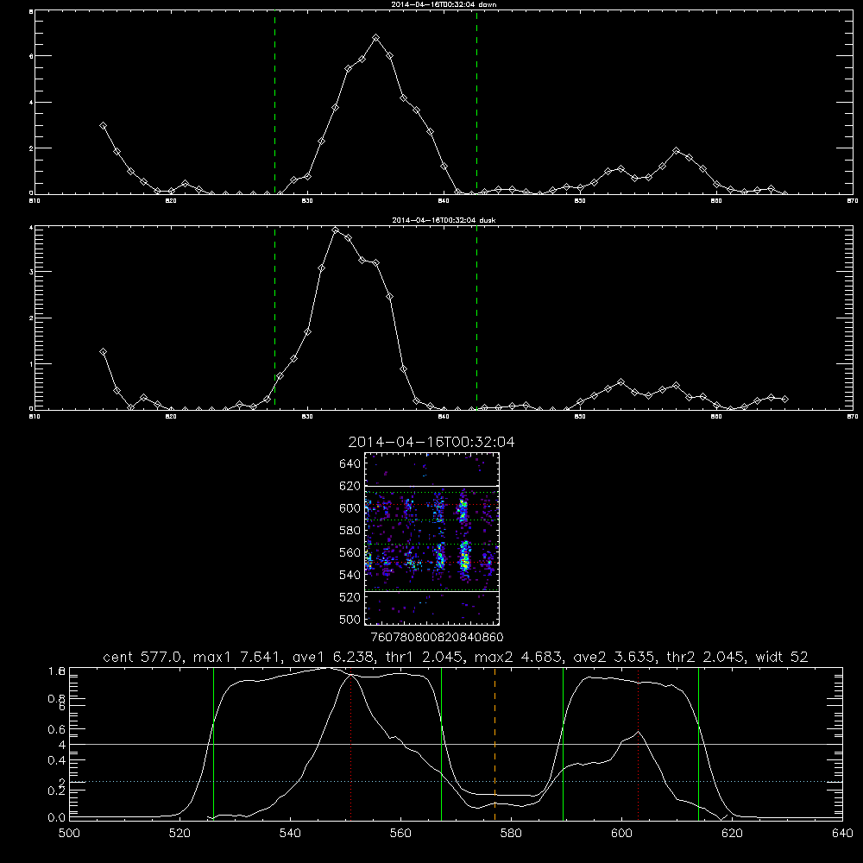Click the 'ave2 3.635' value
Image resolution: width=863 pixels, height=863 pixels.
click(614, 657)
